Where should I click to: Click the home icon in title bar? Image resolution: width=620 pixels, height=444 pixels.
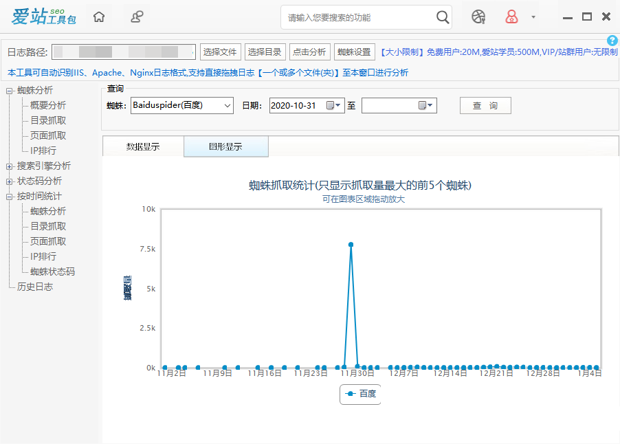tap(99, 17)
